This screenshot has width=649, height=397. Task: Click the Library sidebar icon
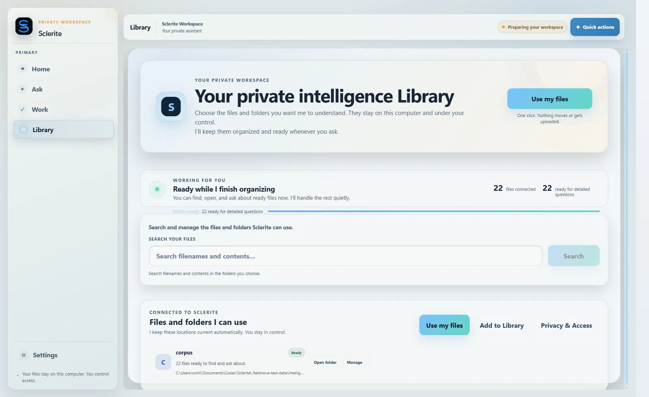(24, 130)
